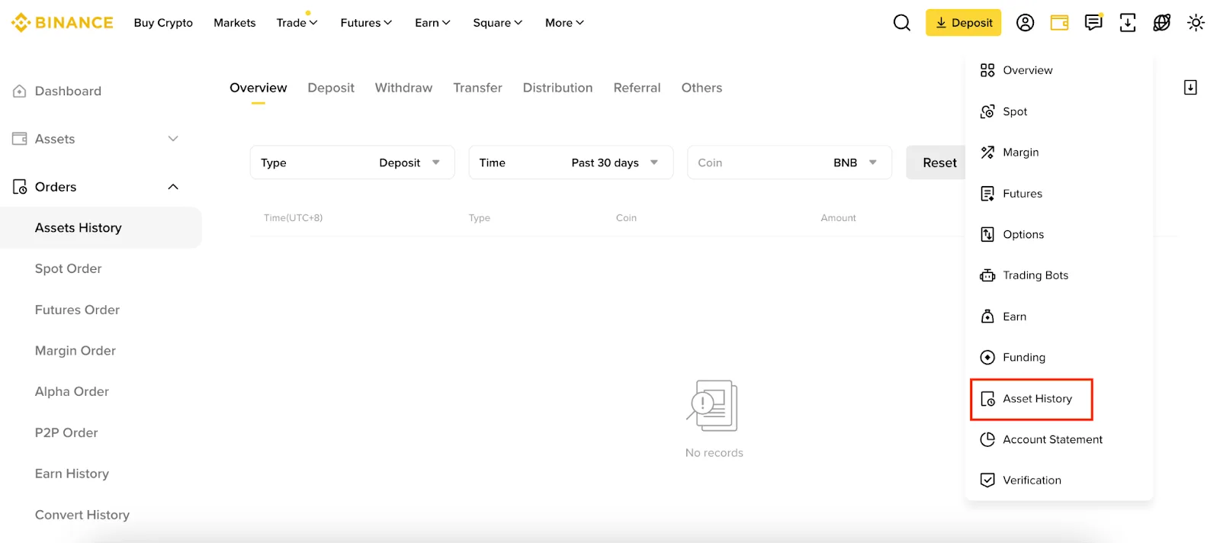1220x543 pixels.
Task: Open the Square menu dropdown
Action: (x=497, y=23)
